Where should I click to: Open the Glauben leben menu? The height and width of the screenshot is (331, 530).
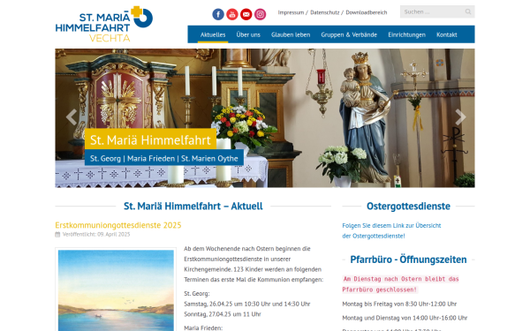tap(291, 34)
